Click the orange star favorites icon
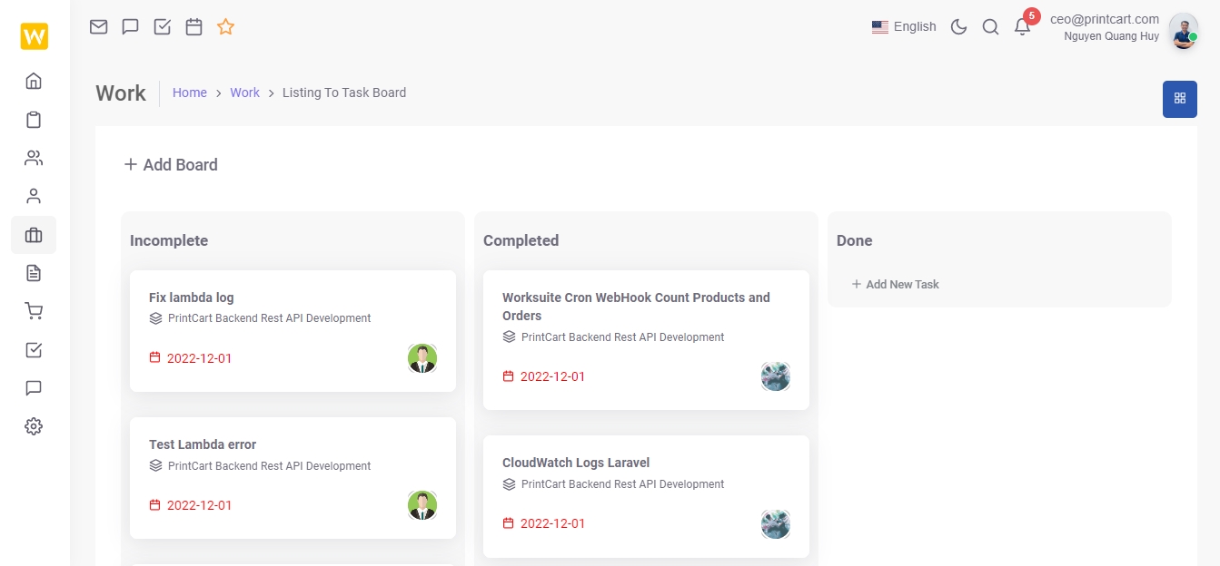The height and width of the screenshot is (566, 1220). [226, 26]
